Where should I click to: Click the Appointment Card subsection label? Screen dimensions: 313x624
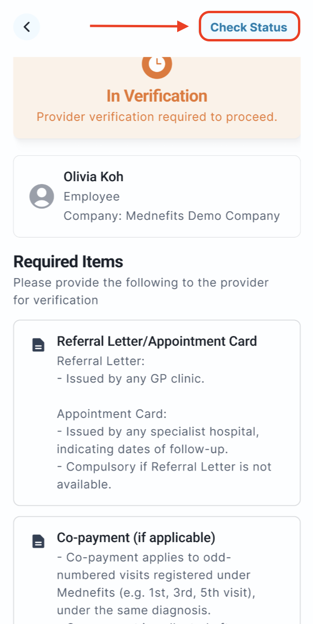[112, 414]
